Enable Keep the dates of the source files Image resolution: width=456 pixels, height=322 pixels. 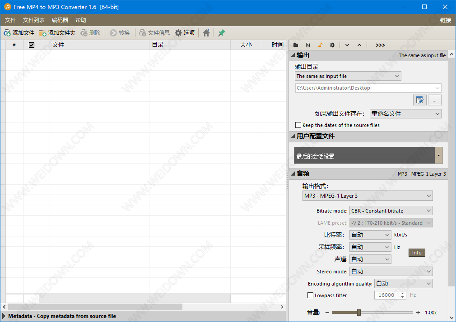[298, 125]
